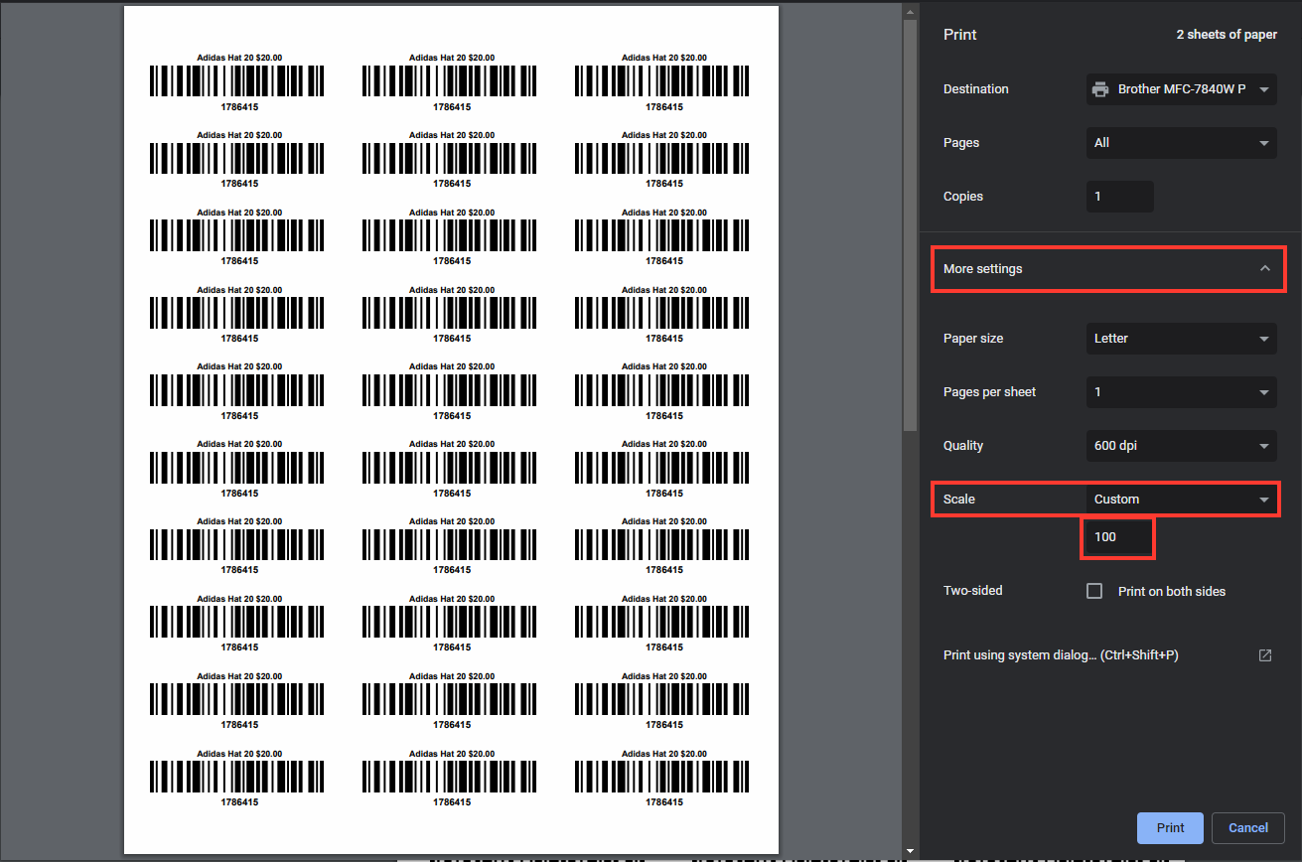
Task: Cancel the print job
Action: [1247, 827]
